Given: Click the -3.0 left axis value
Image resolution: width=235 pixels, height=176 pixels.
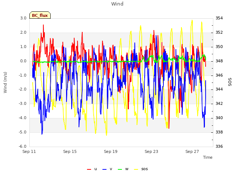Looking at the screenshot, I should (23, 103).
